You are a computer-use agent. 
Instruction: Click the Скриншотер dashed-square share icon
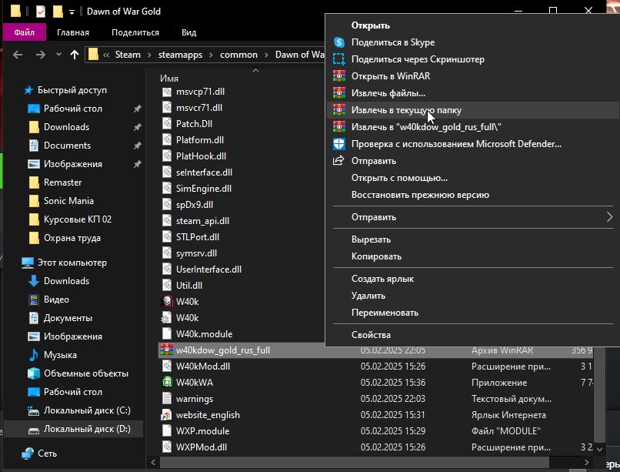click(339, 59)
